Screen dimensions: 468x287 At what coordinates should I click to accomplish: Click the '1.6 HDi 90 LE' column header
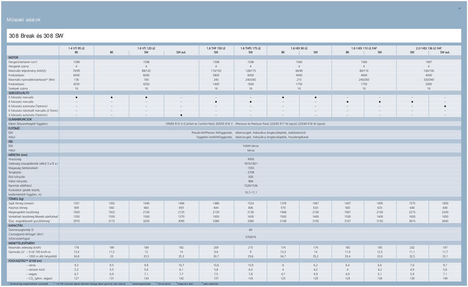[299, 48]
